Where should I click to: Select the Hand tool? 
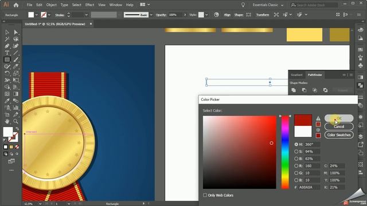point(7,121)
